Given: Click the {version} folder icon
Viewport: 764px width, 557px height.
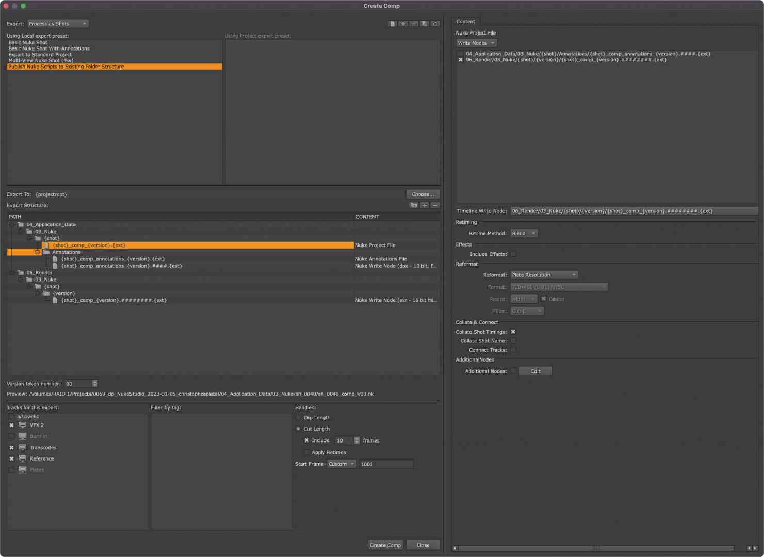Looking at the screenshot, I should pyautogui.click(x=46, y=293).
